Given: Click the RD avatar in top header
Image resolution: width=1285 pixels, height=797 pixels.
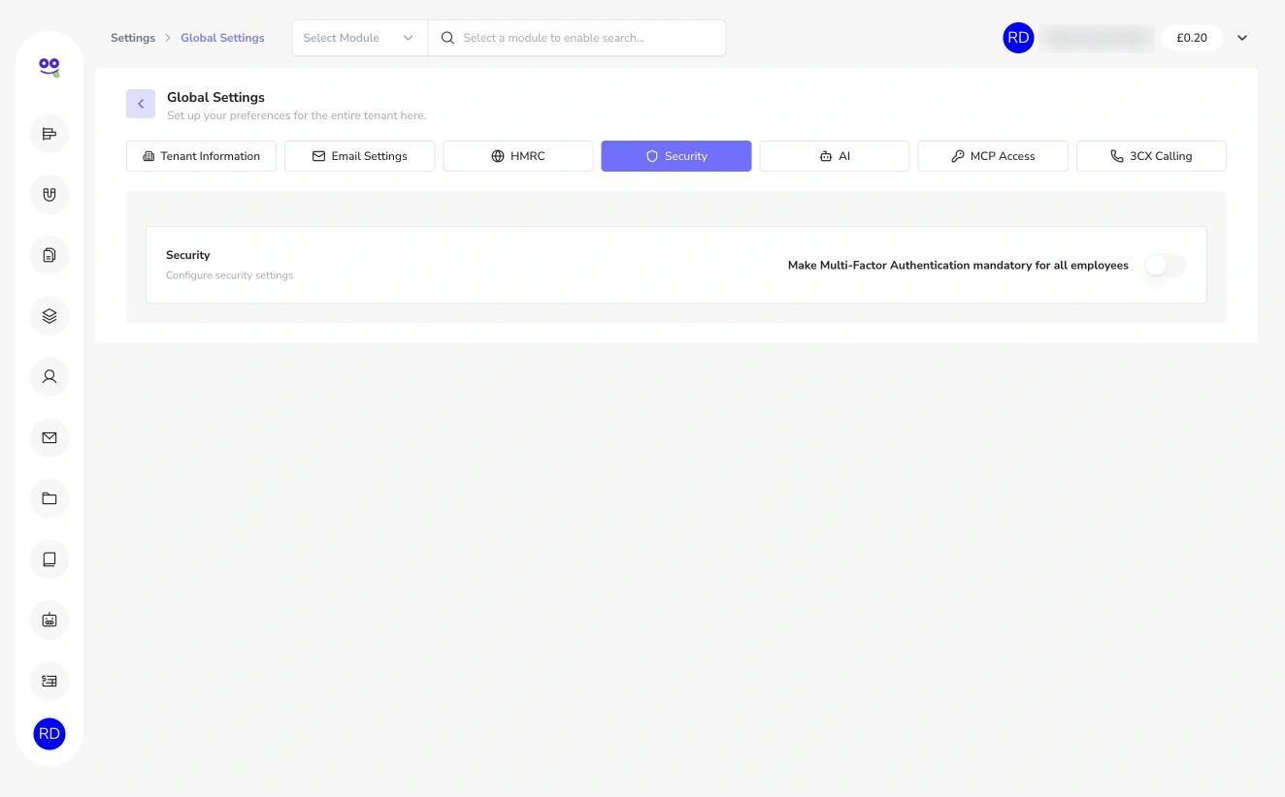Looking at the screenshot, I should click(x=1018, y=38).
